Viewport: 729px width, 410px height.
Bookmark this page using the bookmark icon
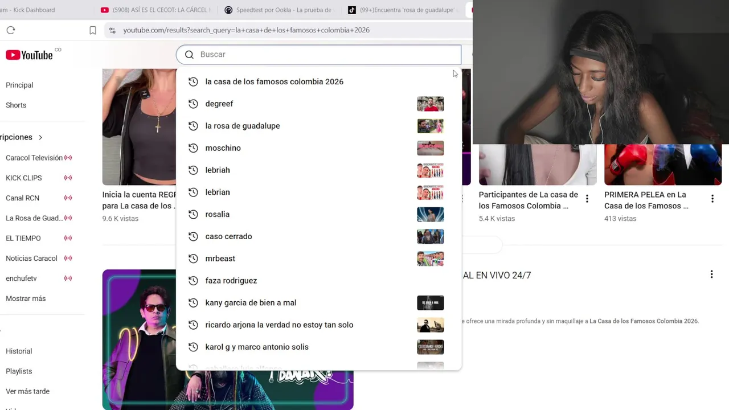click(93, 30)
